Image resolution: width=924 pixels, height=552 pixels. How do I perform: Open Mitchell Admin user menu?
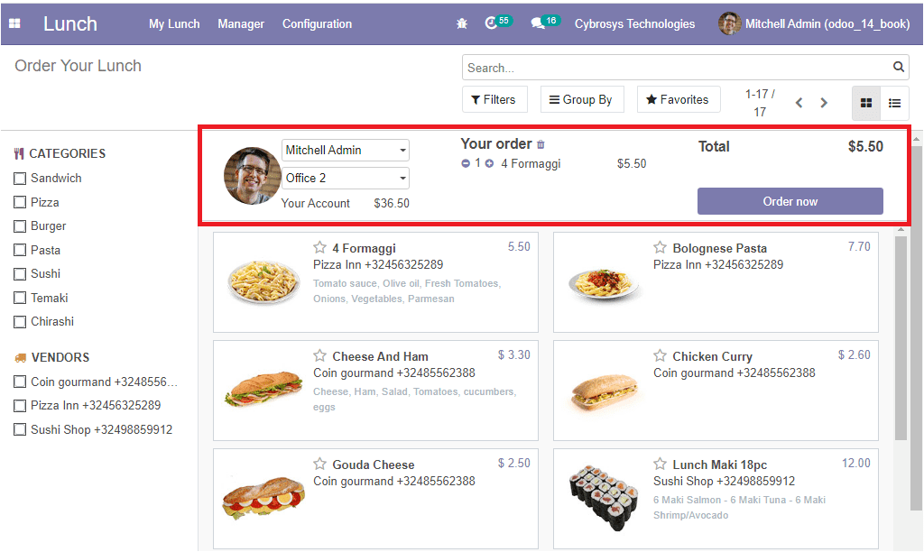(814, 23)
